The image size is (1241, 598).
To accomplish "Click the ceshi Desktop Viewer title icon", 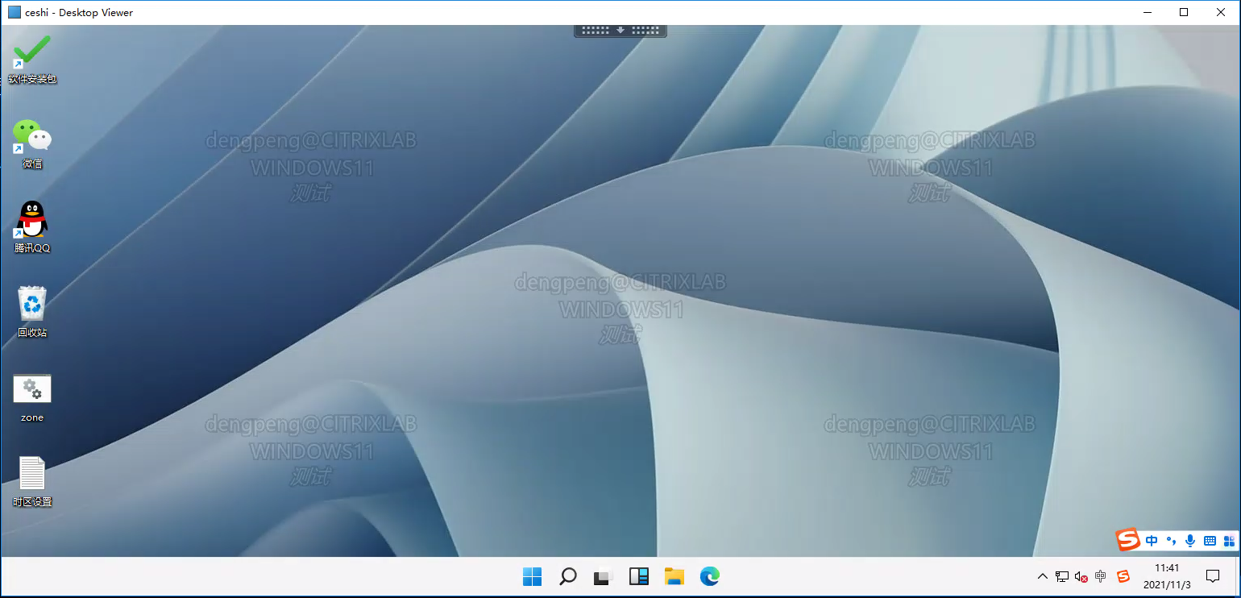I will pos(15,12).
